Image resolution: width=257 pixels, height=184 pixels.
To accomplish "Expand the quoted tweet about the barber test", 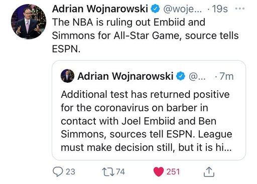I will pos(149,110).
